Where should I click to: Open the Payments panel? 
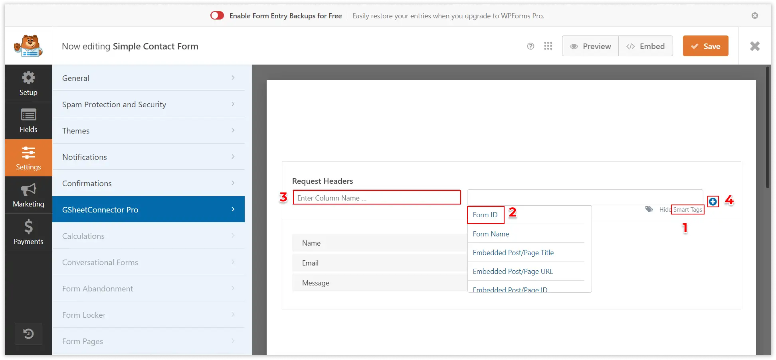(28, 232)
